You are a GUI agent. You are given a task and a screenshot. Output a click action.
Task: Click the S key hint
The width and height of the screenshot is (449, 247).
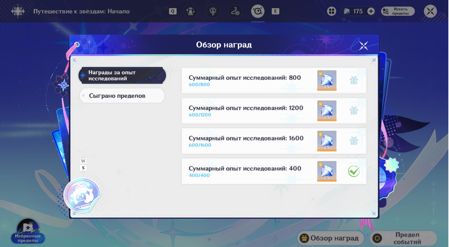tap(83, 168)
